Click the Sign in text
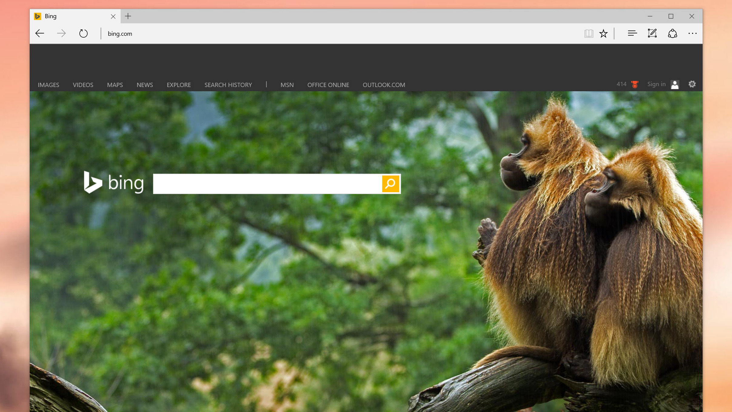 [x=656, y=84]
